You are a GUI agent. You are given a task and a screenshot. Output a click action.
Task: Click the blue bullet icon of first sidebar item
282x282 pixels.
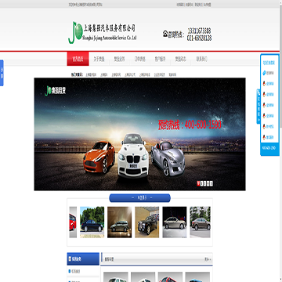pyautogui.click(x=70, y=271)
